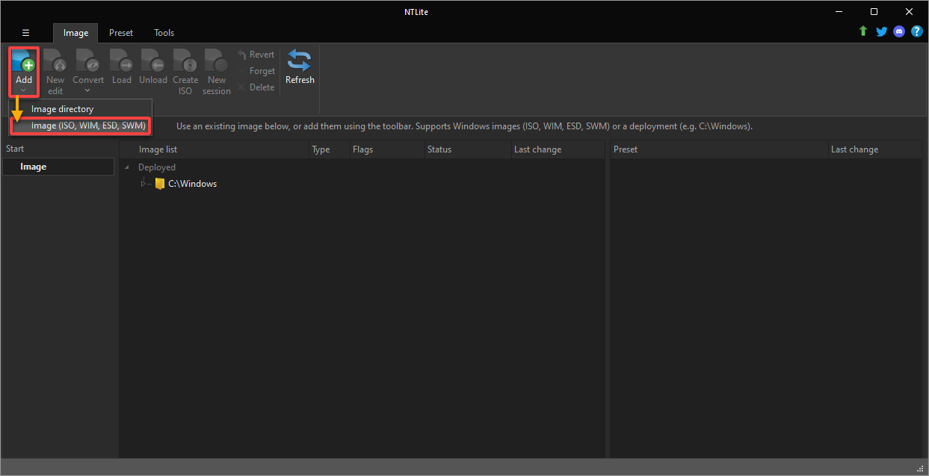Click the Refresh icon in toolbar
Image resolution: width=929 pixels, height=476 pixels.
point(300,61)
